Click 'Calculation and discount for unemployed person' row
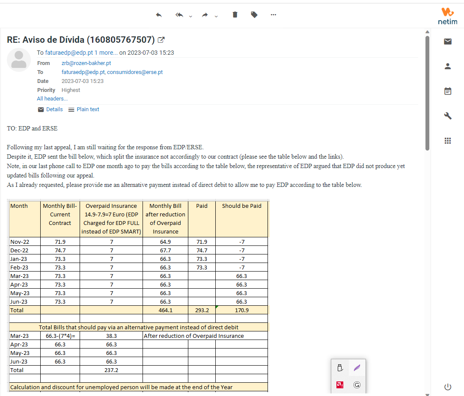Viewport: 464px width, 396px height. [x=139, y=387]
